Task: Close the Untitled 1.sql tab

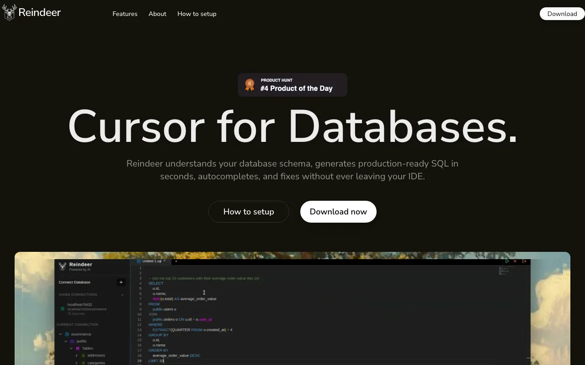Action: click(x=165, y=261)
